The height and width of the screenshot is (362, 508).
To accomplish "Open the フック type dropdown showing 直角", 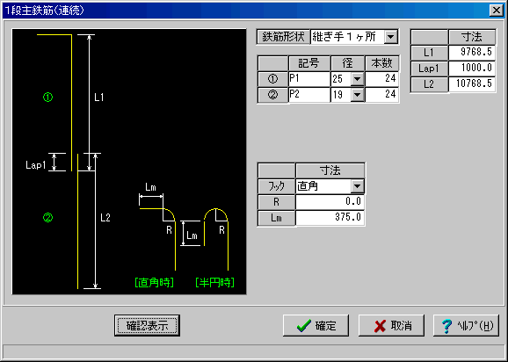I will click(x=358, y=186).
